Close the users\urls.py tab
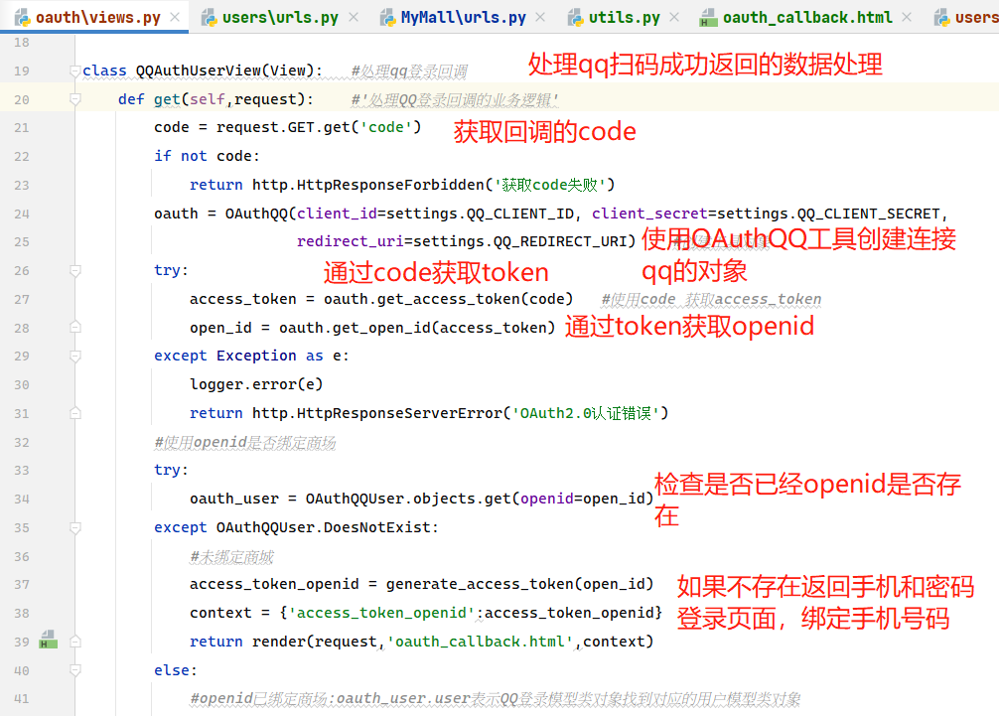This screenshot has width=999, height=716. [x=357, y=18]
